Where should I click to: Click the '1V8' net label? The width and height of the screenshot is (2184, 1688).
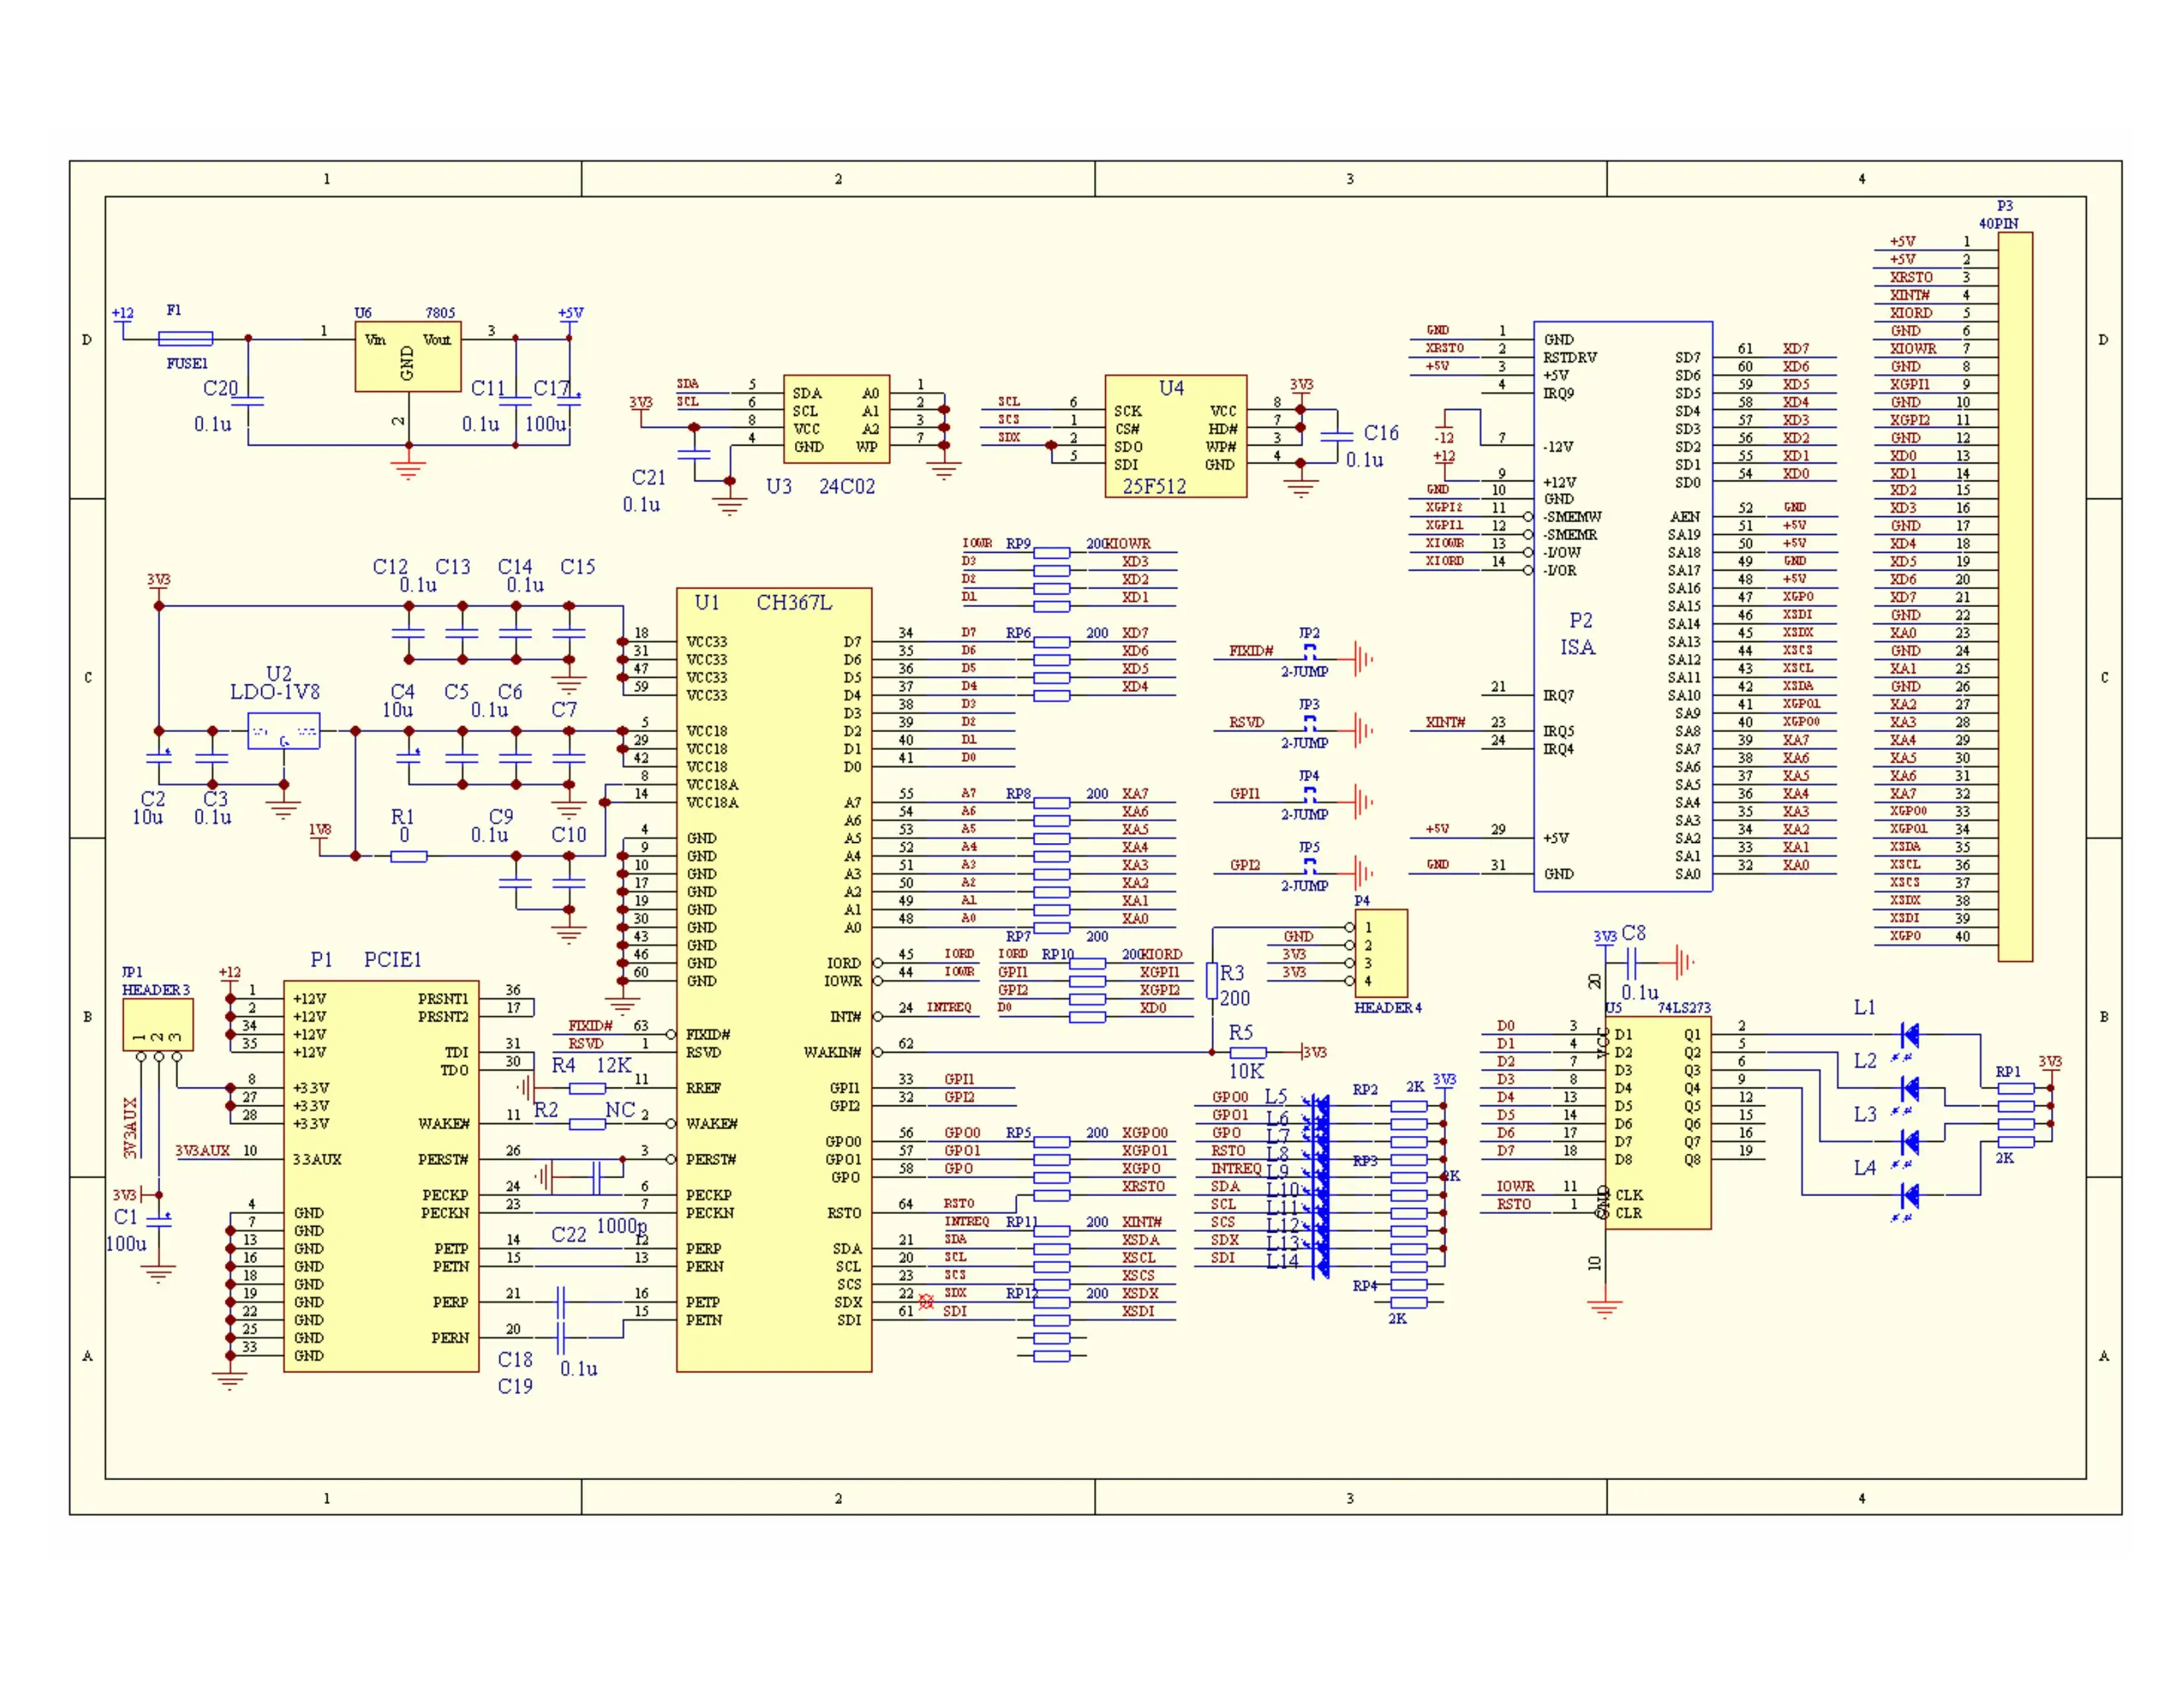click(320, 830)
